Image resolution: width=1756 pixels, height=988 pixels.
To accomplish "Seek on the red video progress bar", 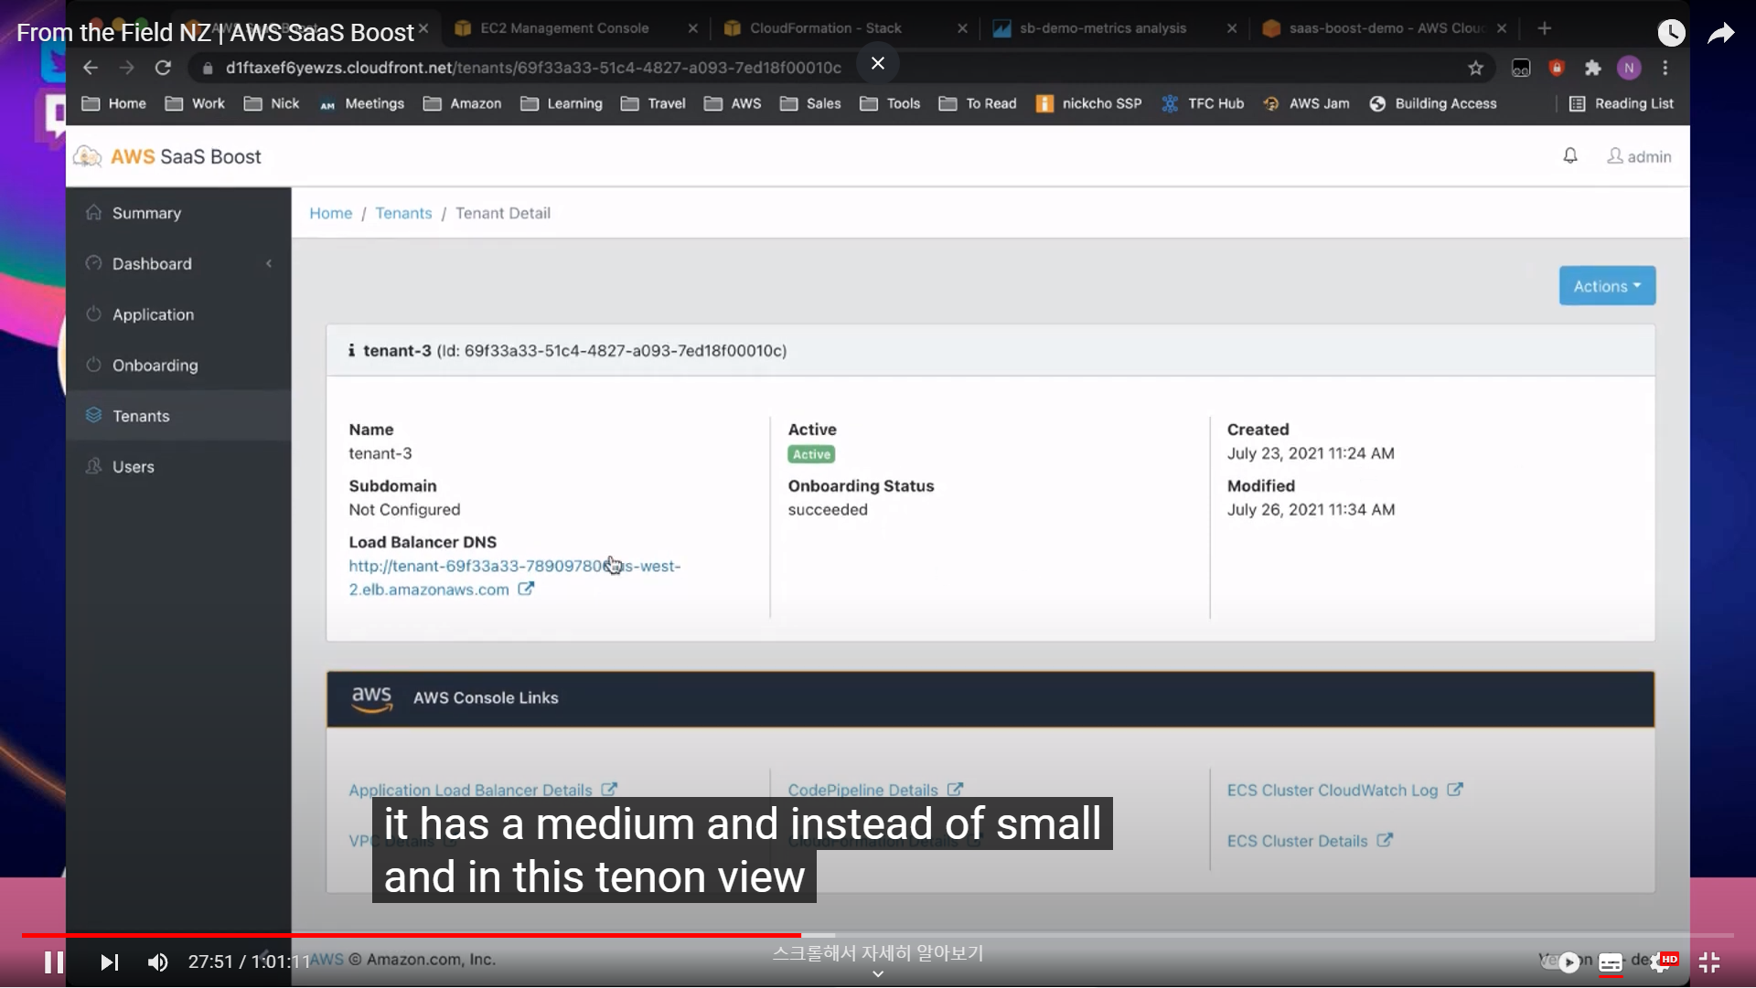I will point(412,936).
